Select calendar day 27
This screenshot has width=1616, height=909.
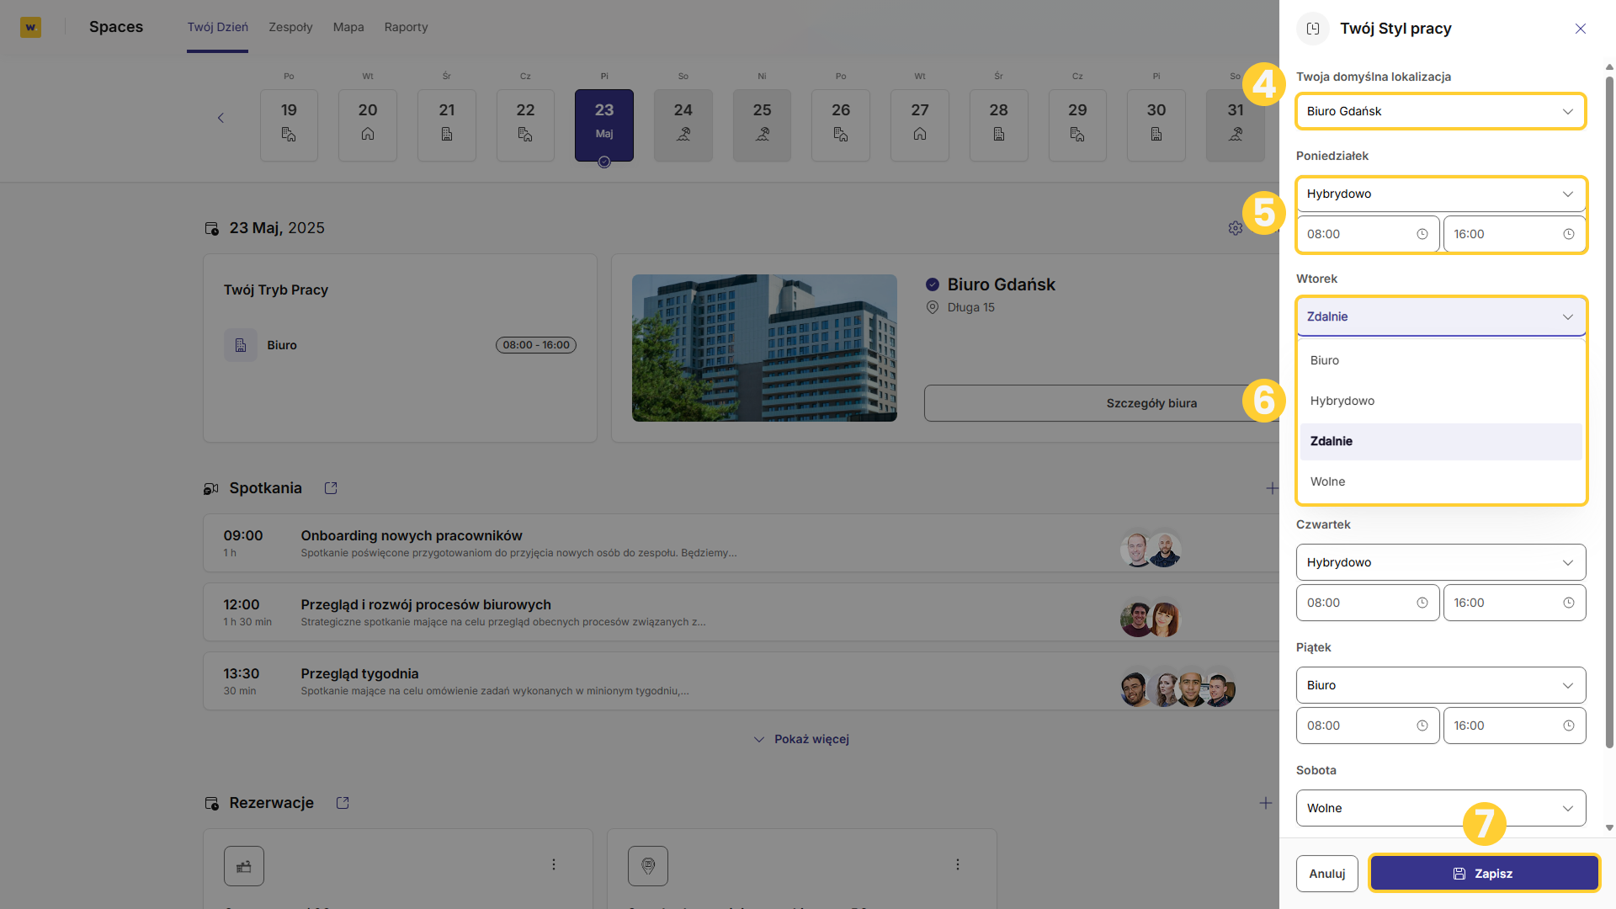920,125
